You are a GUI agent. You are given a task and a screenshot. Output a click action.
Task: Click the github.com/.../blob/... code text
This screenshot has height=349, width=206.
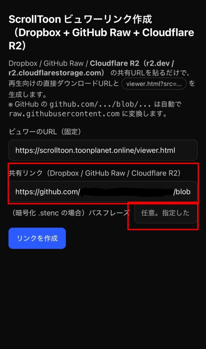(100, 104)
